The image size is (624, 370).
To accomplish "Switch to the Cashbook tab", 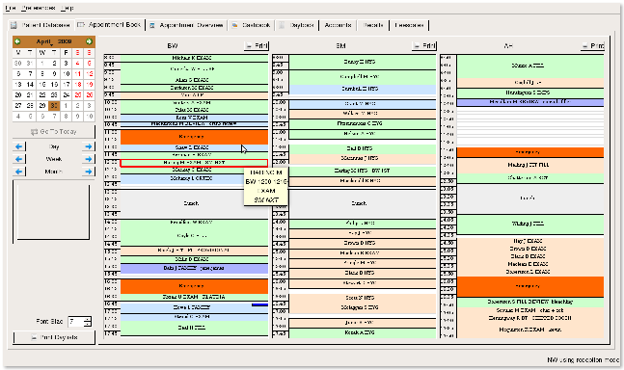I will pyautogui.click(x=251, y=25).
